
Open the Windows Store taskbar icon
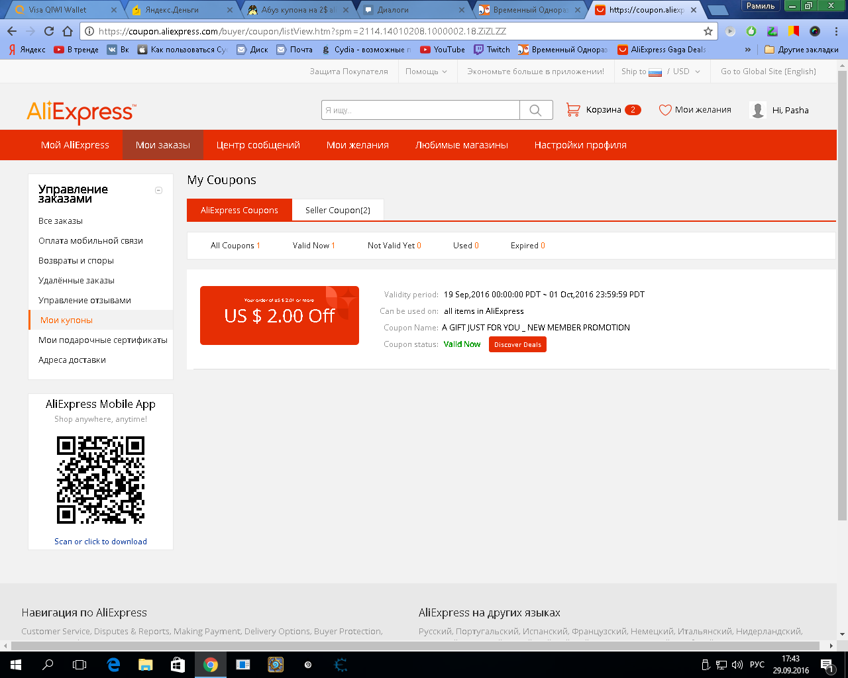[178, 665]
